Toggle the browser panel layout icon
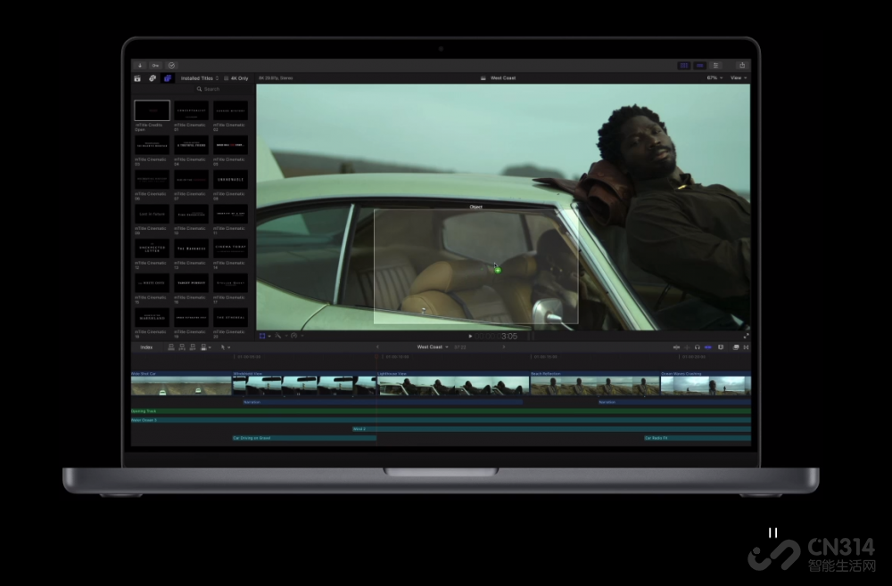Image resolution: width=892 pixels, height=586 pixels. (684, 65)
